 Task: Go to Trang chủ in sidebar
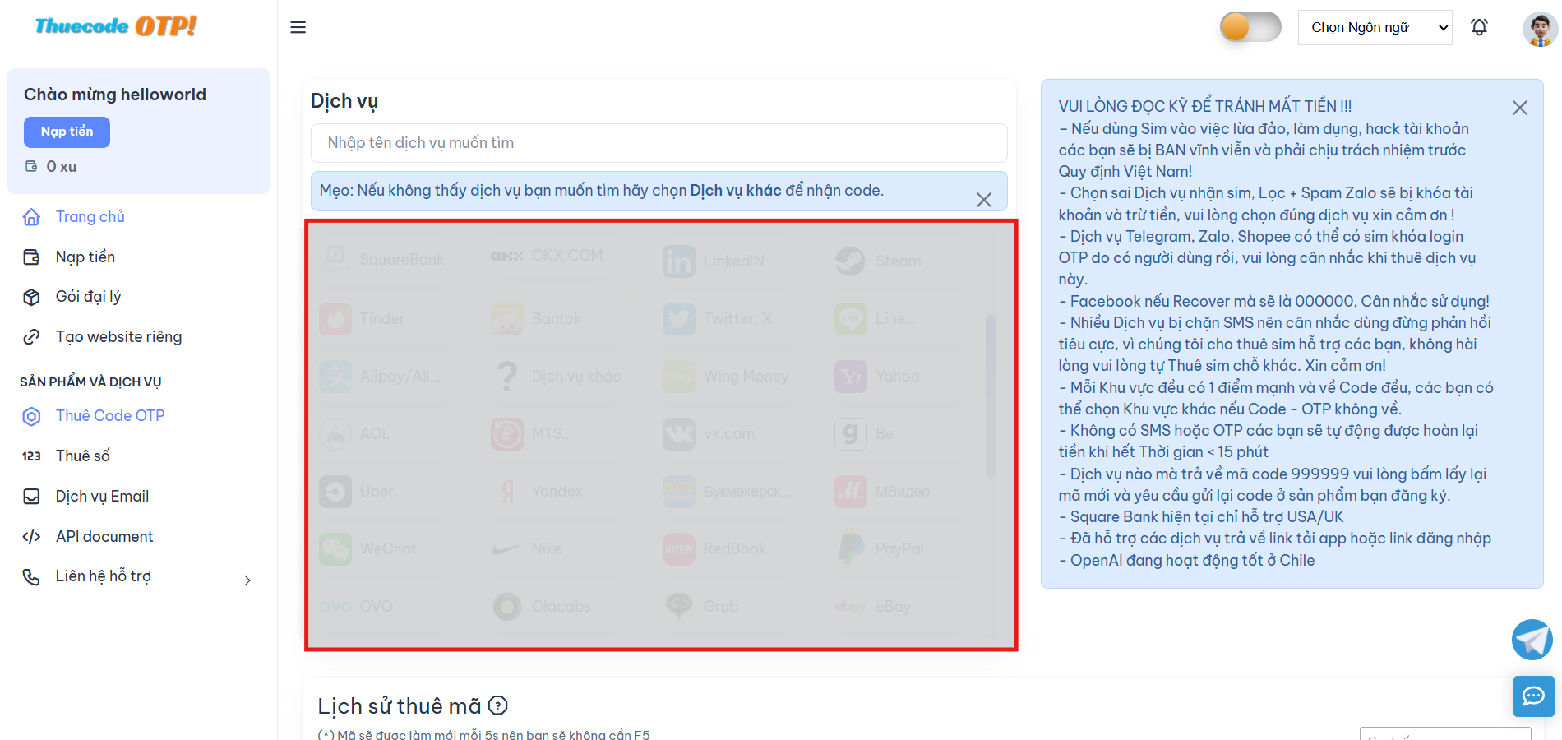(x=90, y=216)
